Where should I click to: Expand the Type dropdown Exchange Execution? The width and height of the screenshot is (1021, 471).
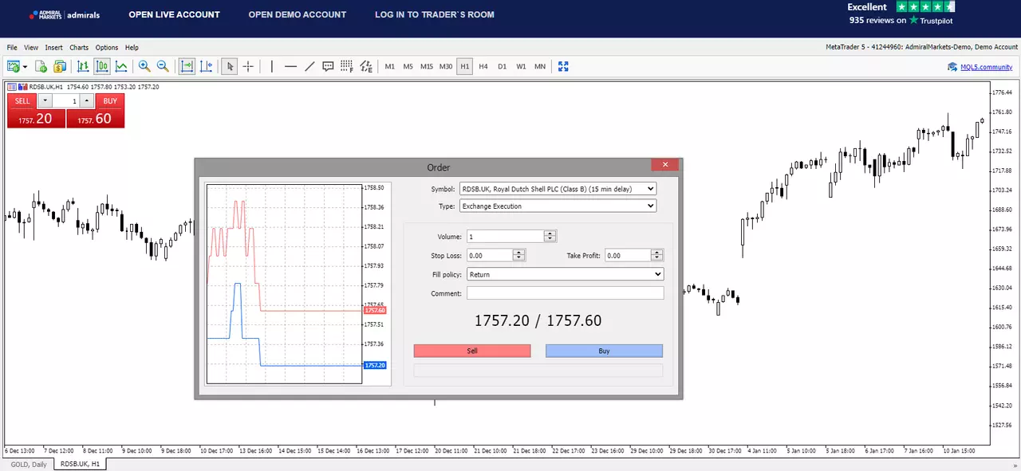point(558,206)
